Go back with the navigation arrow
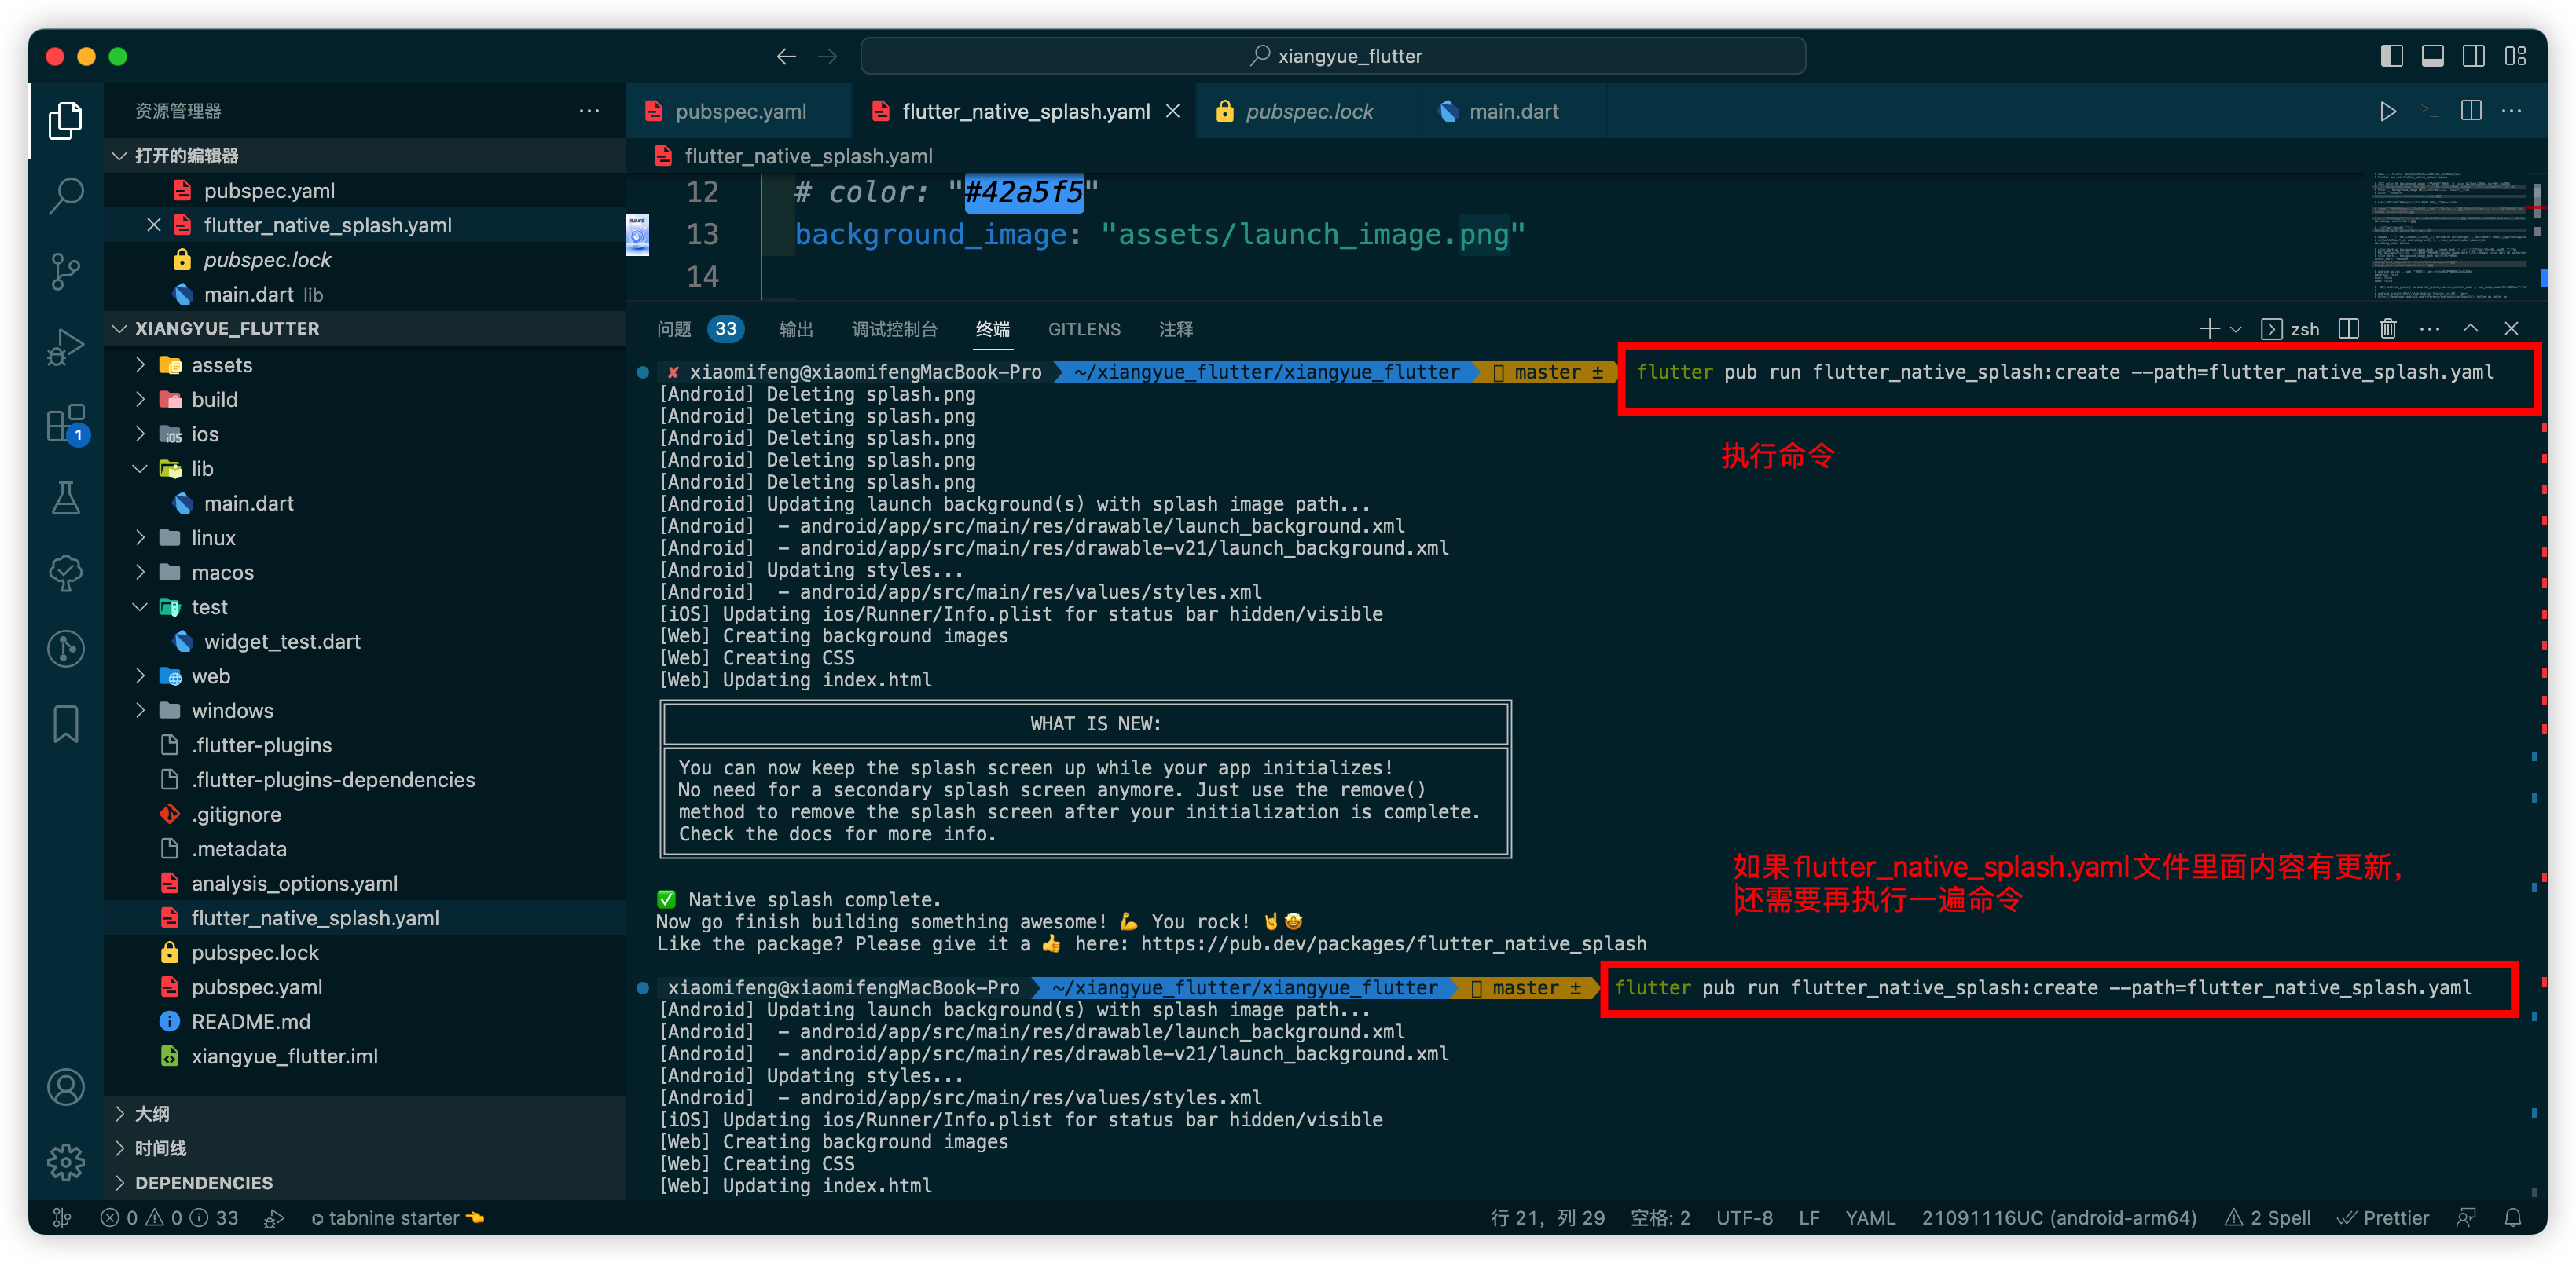The width and height of the screenshot is (2576, 1263). click(786, 56)
